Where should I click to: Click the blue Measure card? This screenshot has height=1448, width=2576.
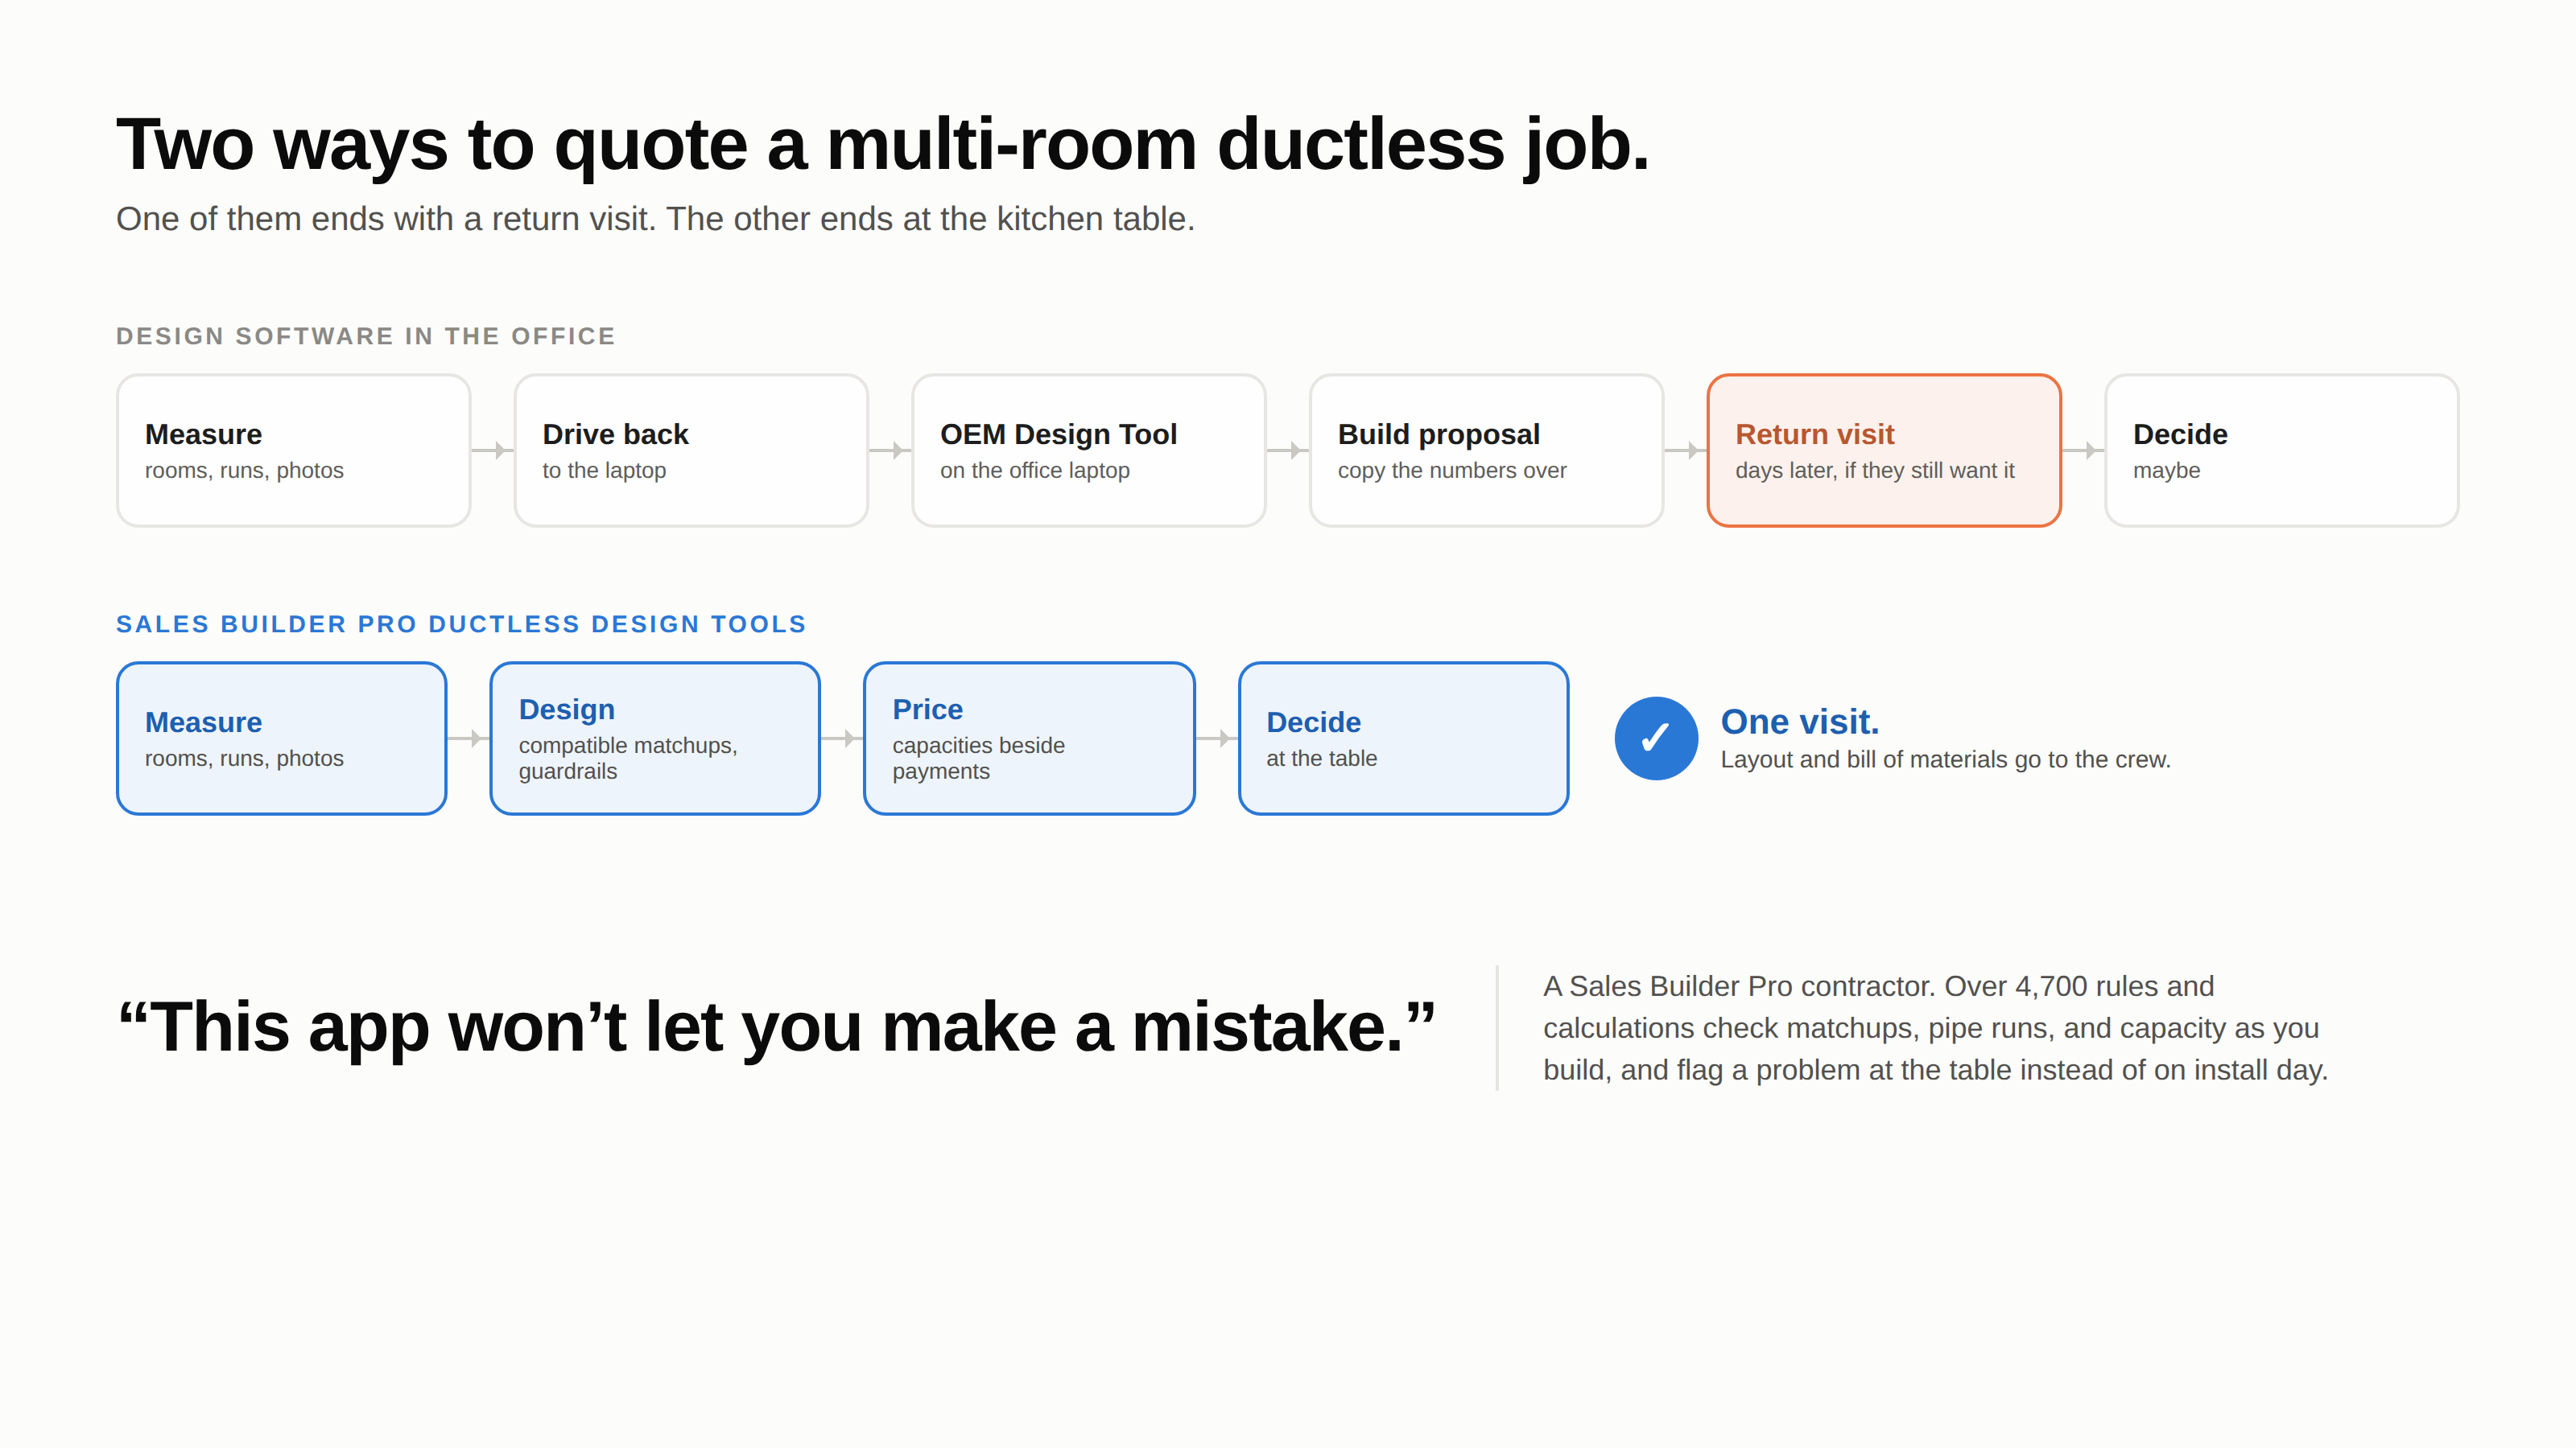click(x=281, y=738)
